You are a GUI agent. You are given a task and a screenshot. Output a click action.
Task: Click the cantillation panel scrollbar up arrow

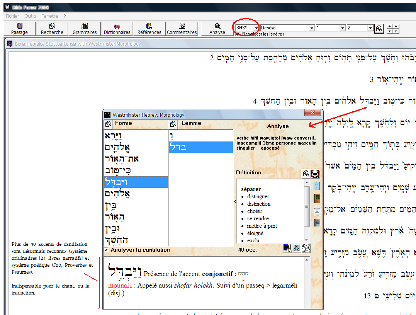(307, 260)
